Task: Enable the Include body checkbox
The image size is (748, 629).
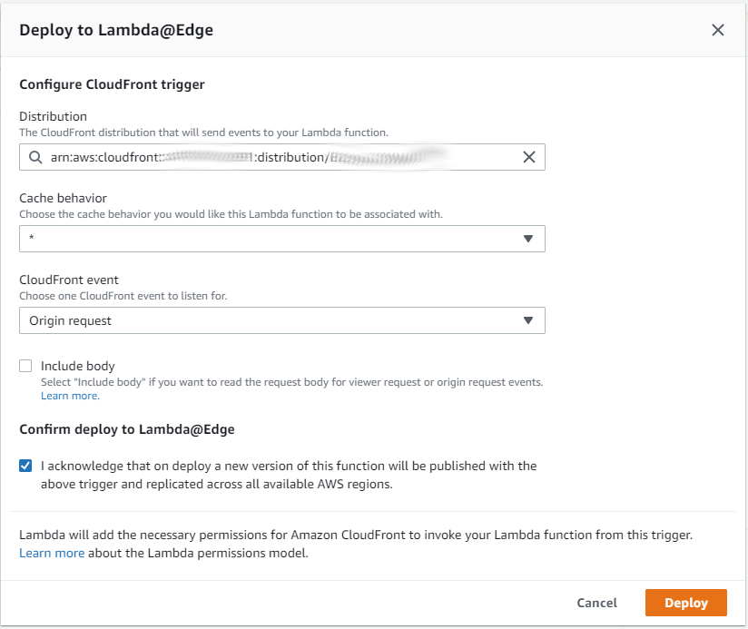Action: [x=25, y=366]
